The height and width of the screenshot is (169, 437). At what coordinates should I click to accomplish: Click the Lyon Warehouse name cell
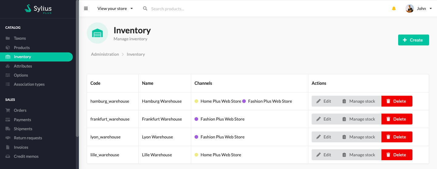tap(165, 137)
